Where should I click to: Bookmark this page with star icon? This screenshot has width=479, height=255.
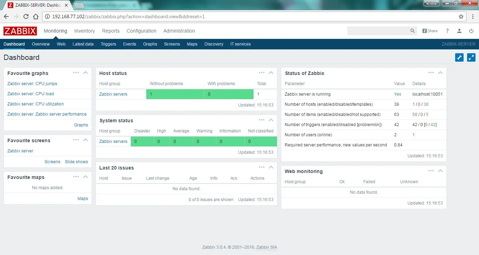[461, 16]
